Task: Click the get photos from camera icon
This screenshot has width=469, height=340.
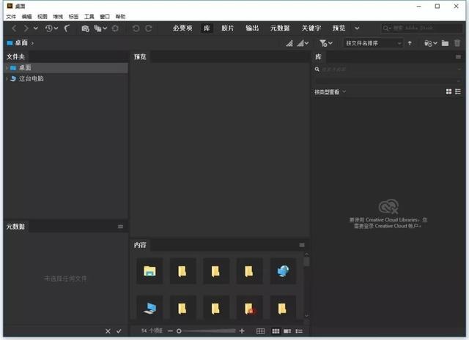Action: coord(85,29)
